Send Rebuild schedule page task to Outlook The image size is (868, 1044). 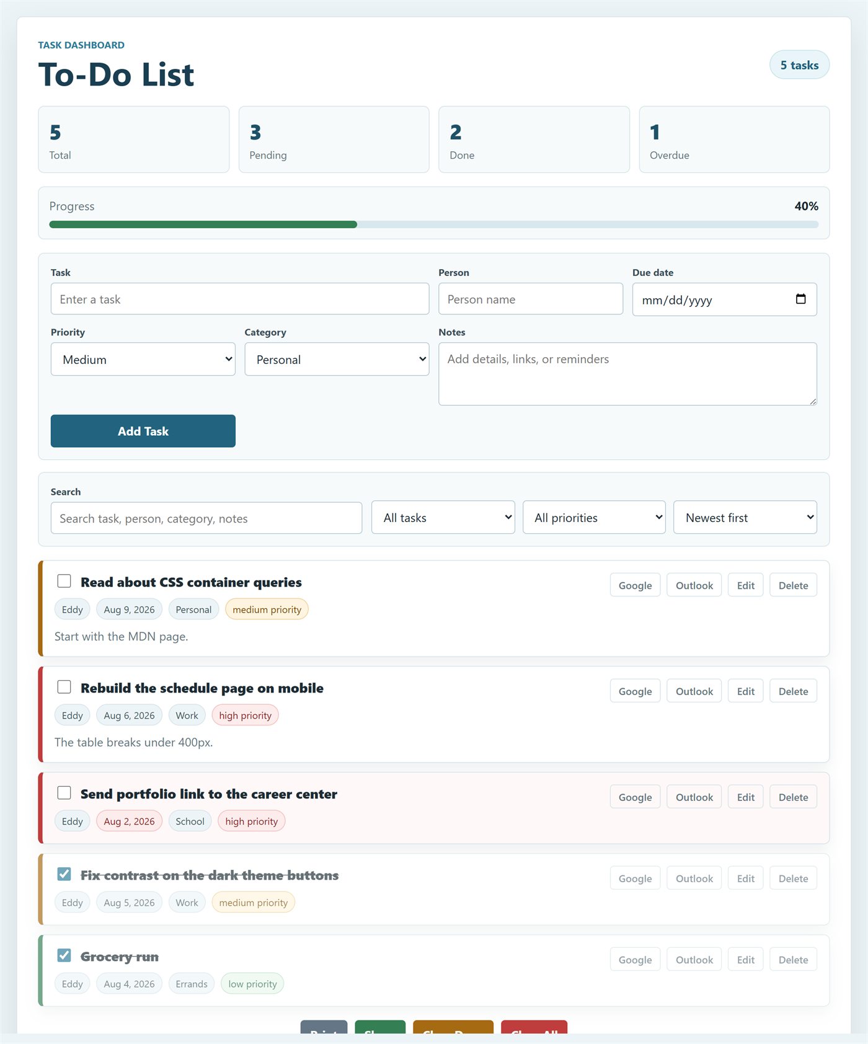(x=694, y=691)
